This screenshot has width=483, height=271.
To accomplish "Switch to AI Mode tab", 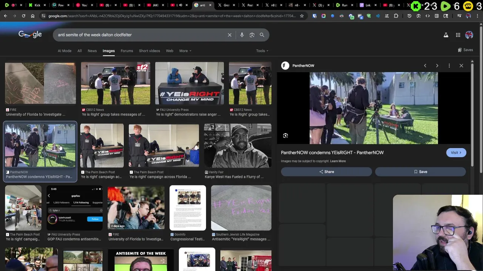I will [65, 51].
